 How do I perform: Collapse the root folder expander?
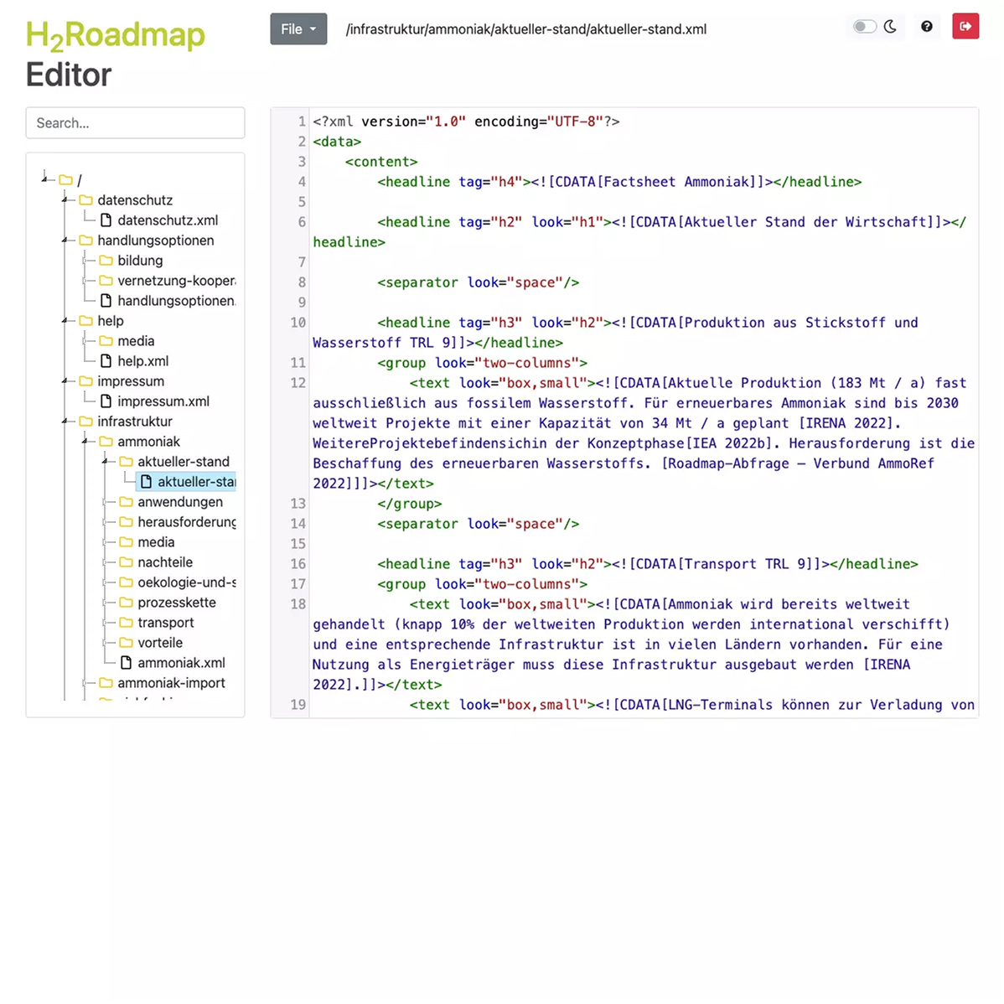tap(44, 179)
